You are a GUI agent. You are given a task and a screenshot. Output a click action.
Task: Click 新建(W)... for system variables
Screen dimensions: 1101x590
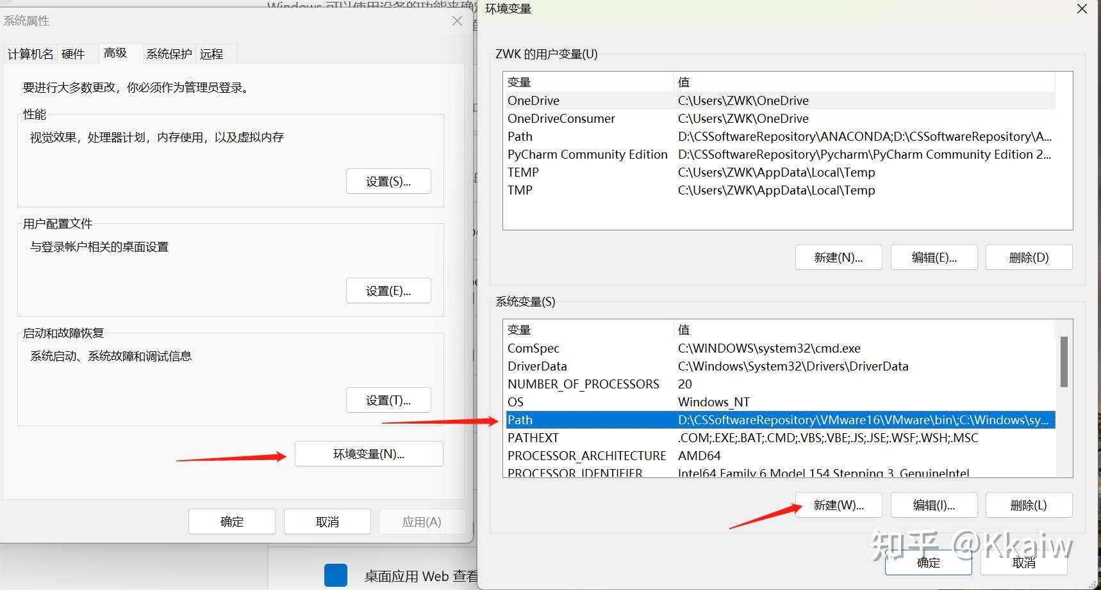tap(838, 505)
